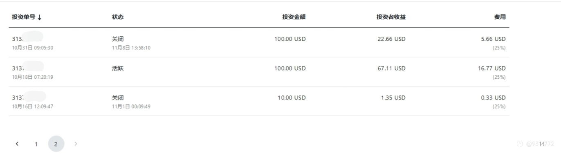Click the 状态 column header
The width and height of the screenshot is (561, 155).
point(118,17)
